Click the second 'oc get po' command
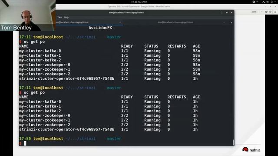The width and height of the screenshot is (278, 156). pos(34,92)
